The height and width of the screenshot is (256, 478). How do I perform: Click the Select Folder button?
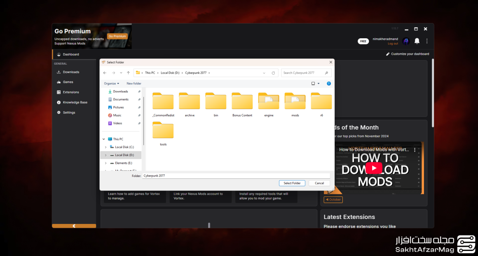point(292,183)
